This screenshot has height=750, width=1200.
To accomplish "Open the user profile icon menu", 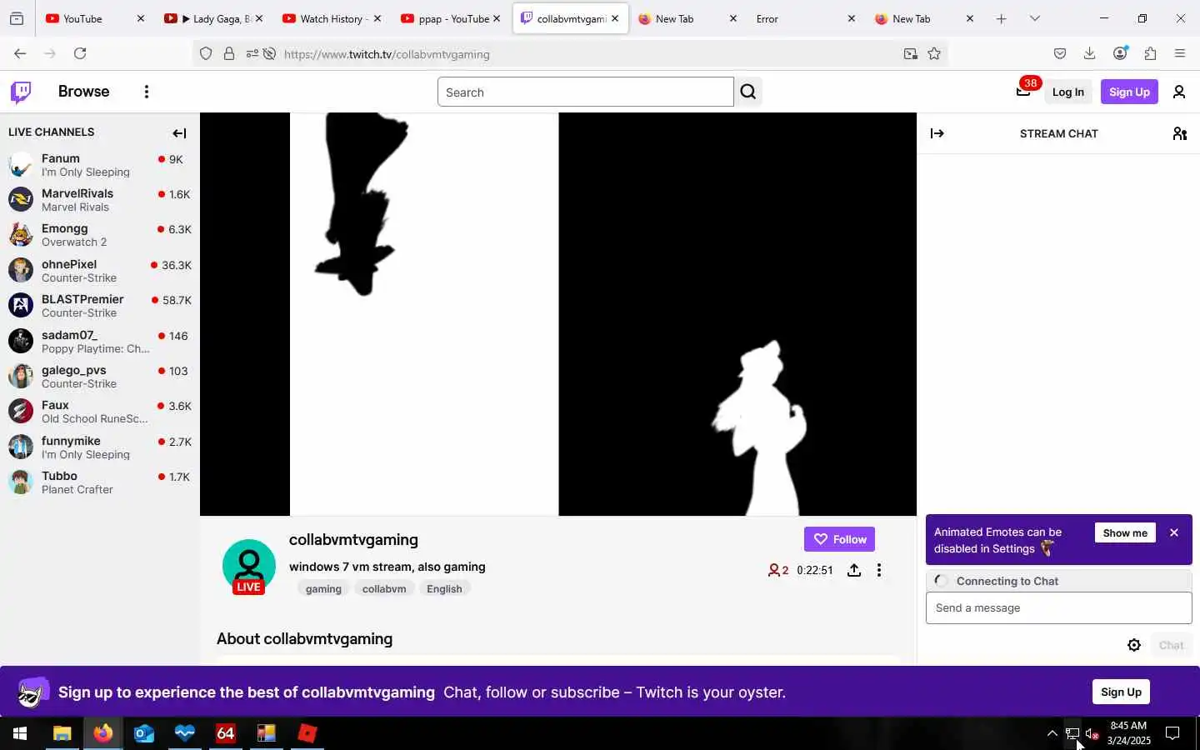I will 1179,92.
